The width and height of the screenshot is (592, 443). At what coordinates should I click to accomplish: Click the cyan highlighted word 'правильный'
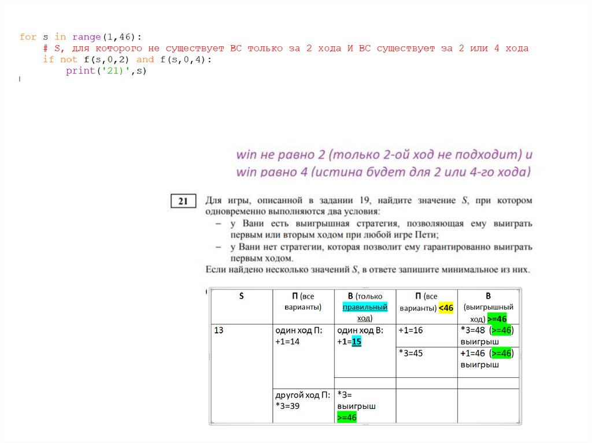[365, 307]
